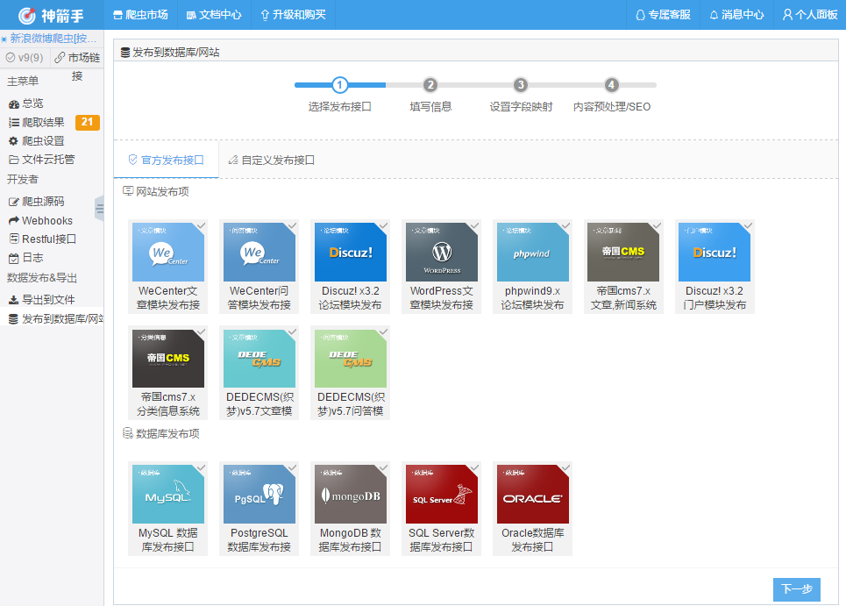
Task: Choose the phpwind9.x forum module tile
Action: (533, 253)
